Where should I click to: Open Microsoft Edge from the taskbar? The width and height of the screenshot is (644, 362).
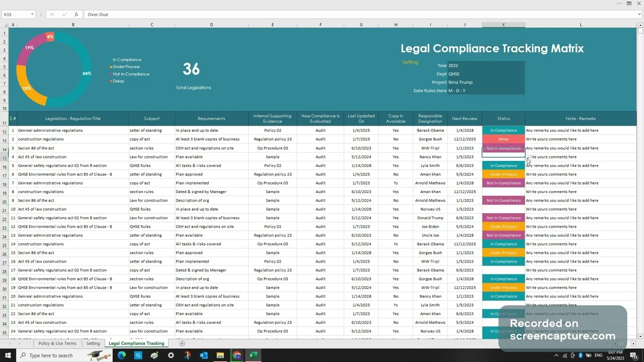coord(122,355)
